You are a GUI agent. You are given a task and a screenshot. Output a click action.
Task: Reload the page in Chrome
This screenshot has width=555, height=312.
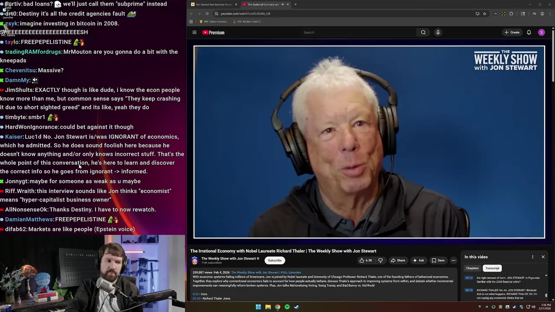coord(207,13)
